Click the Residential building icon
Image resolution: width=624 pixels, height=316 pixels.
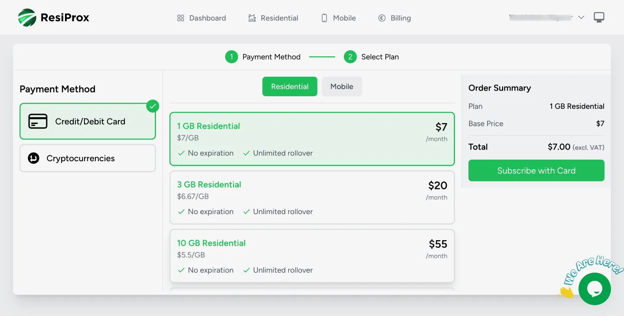(x=252, y=18)
